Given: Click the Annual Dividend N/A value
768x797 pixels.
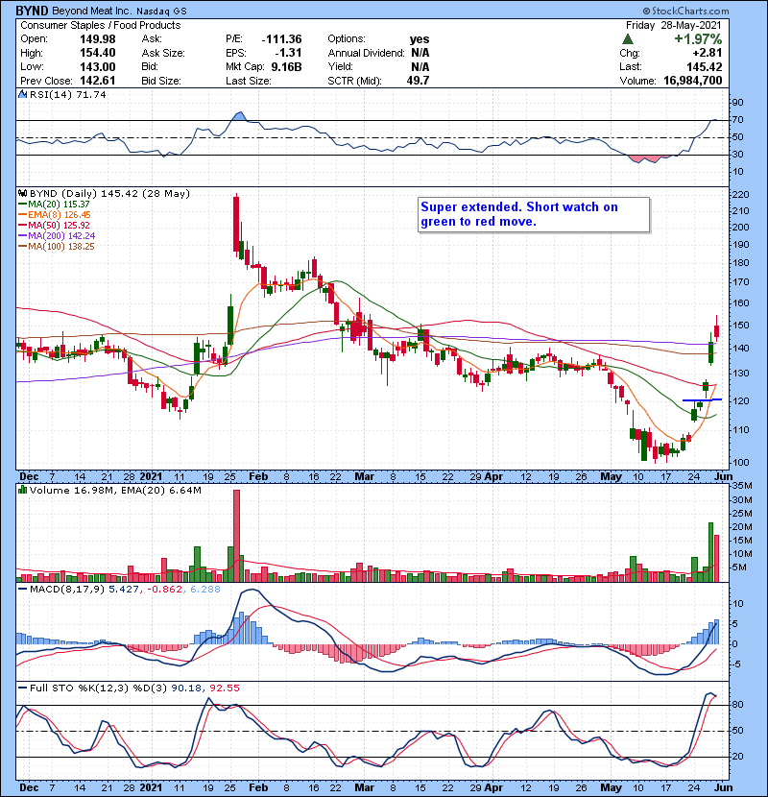Looking at the screenshot, I should pyautogui.click(x=420, y=53).
